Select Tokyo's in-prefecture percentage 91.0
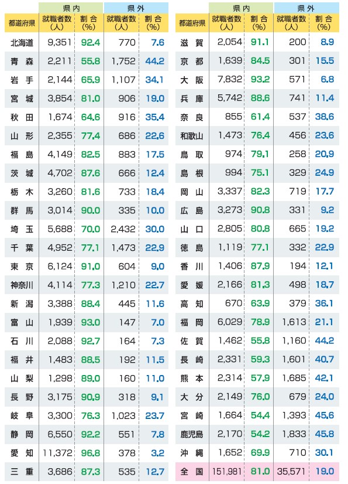The width and height of the screenshot is (348, 484). point(90,267)
